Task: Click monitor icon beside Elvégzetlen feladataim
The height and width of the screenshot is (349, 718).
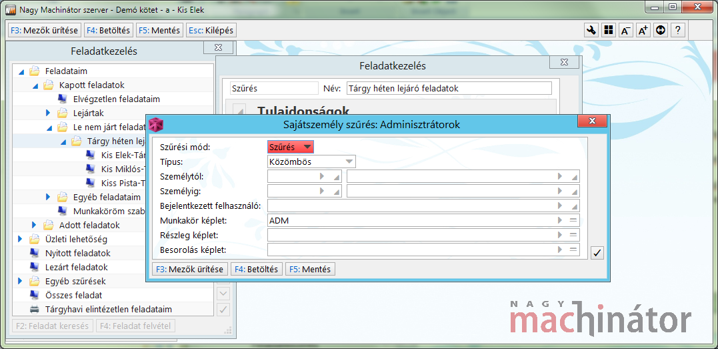Action: pos(62,99)
